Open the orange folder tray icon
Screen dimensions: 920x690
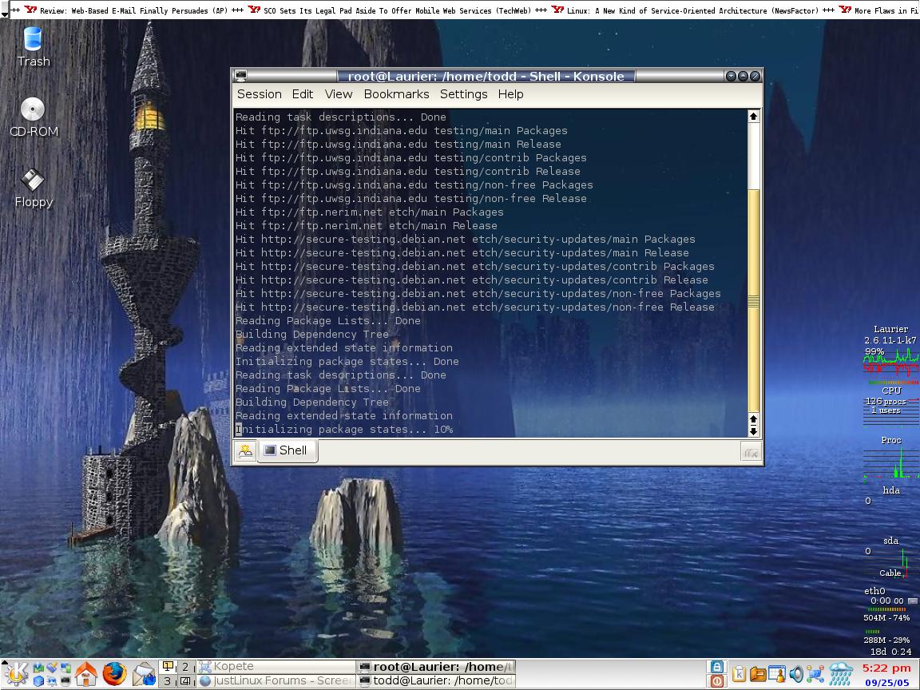coord(757,674)
